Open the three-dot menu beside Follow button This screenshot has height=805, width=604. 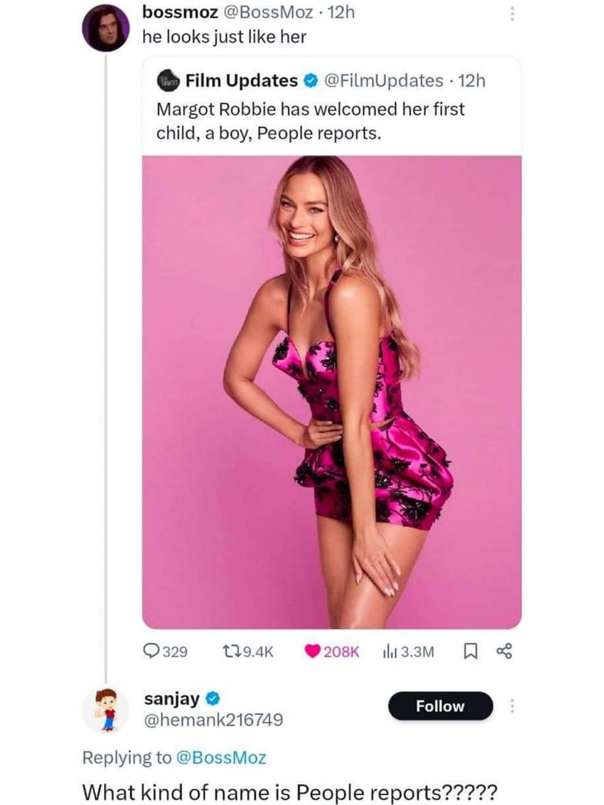pos(513,706)
